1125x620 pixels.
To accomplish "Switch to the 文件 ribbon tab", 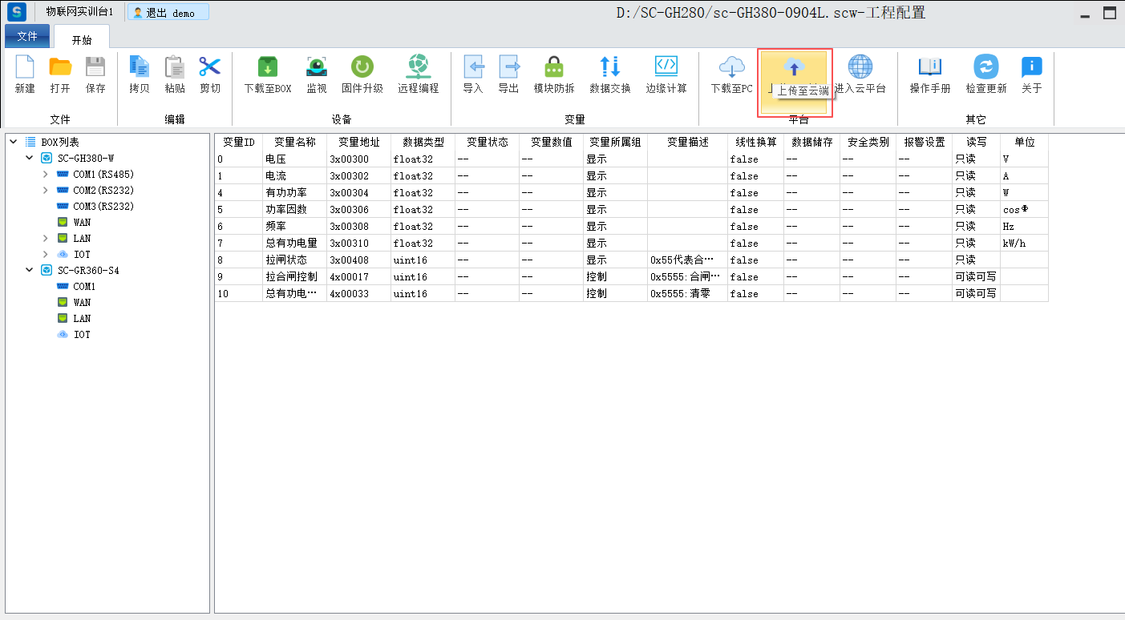I will [27, 37].
